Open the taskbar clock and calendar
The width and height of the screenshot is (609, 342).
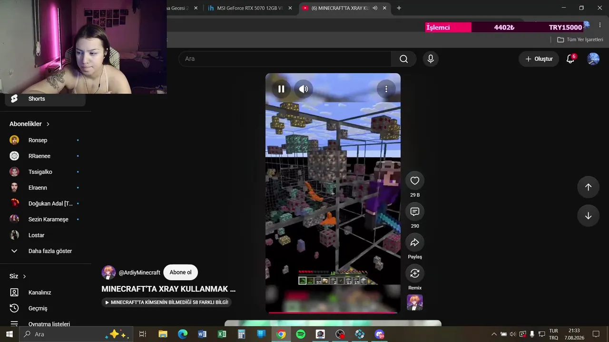coord(574,334)
